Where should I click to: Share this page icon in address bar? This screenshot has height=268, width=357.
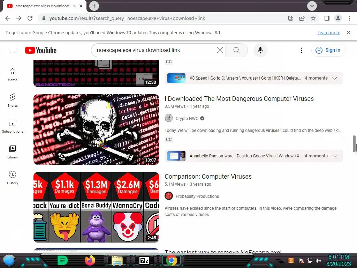point(302,18)
